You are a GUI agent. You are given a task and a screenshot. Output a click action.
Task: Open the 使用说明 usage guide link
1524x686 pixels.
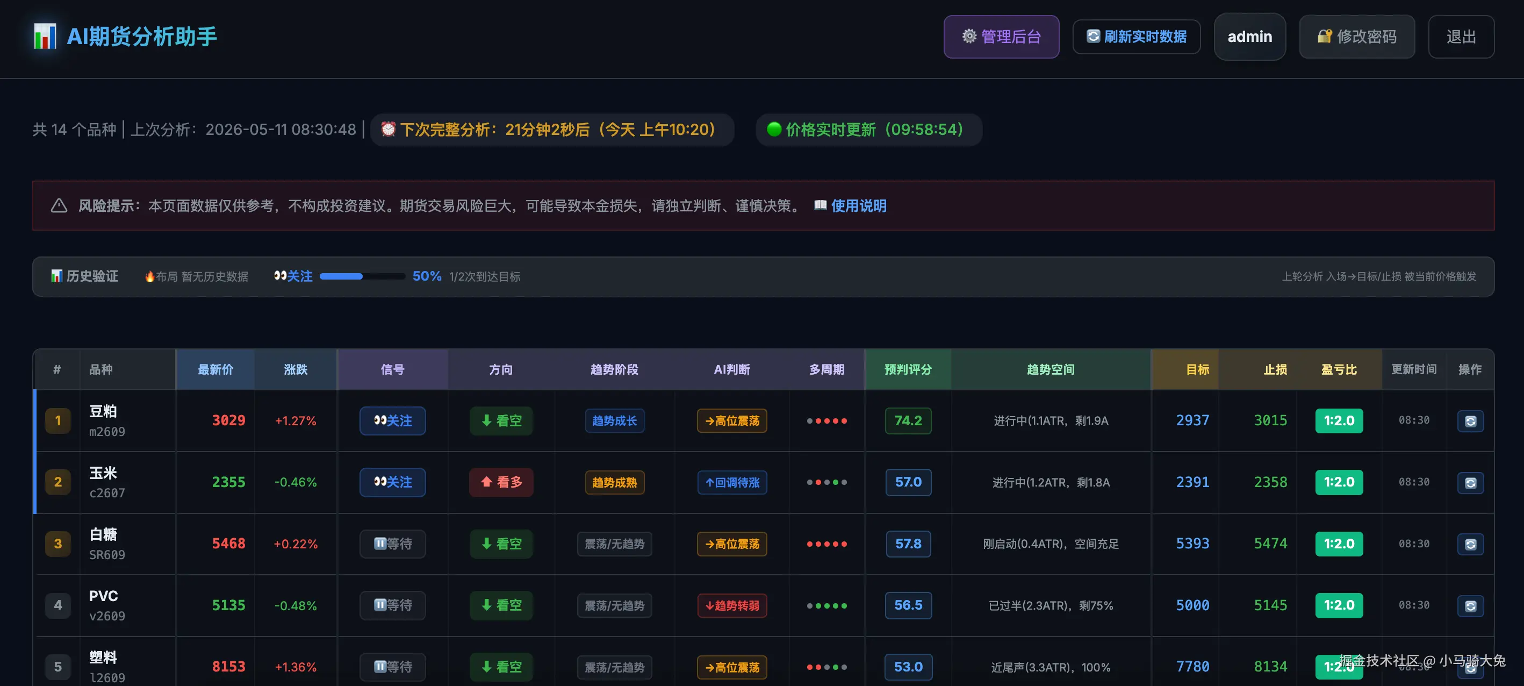(x=858, y=205)
